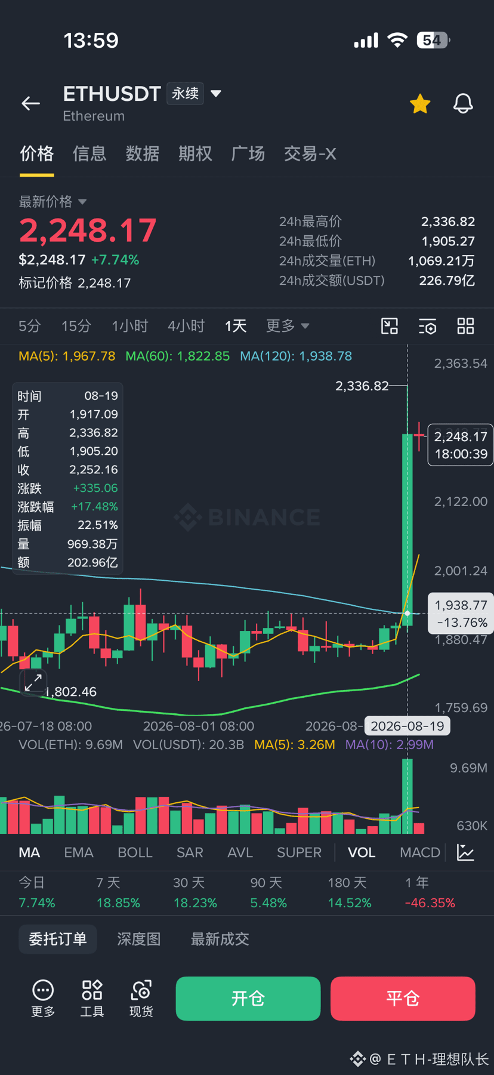Switch to the 期权 tab
Viewport: 494px width, 1075px height.
coord(195,153)
